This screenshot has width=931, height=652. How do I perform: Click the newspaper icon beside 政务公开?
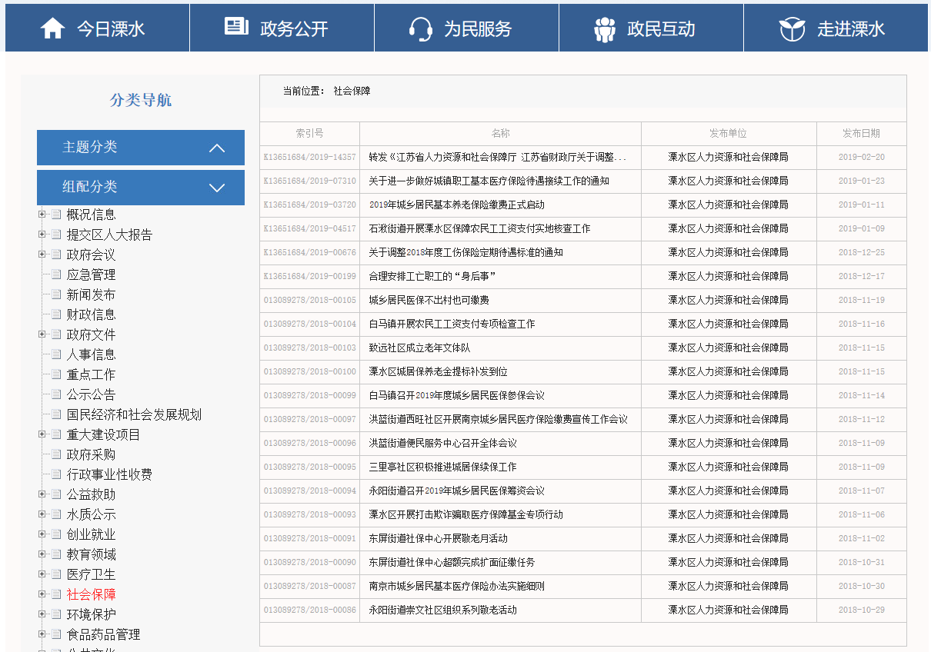pyautogui.click(x=236, y=27)
